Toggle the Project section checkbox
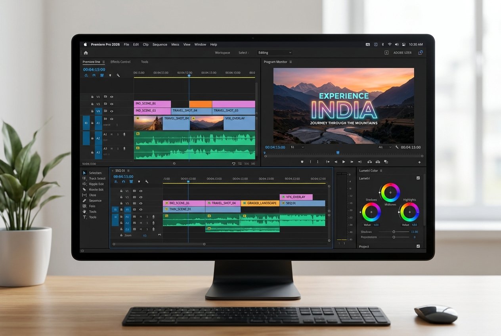The height and width of the screenshot is (336, 501). coord(418,246)
